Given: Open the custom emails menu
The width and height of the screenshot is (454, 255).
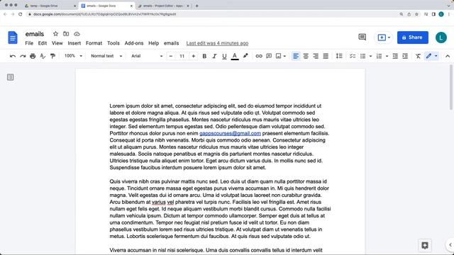Looking at the screenshot, I should (x=171, y=43).
